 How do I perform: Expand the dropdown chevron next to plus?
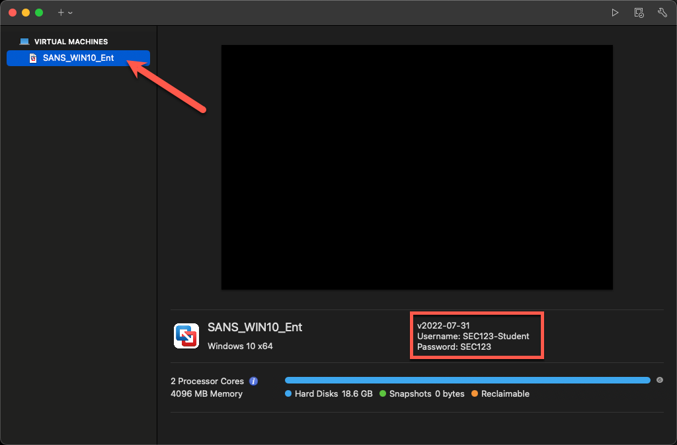pyautogui.click(x=70, y=13)
